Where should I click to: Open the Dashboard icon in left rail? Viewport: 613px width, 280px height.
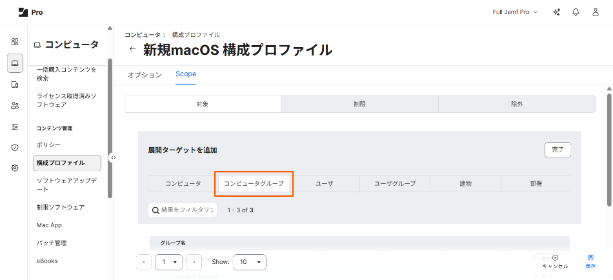coord(15,41)
